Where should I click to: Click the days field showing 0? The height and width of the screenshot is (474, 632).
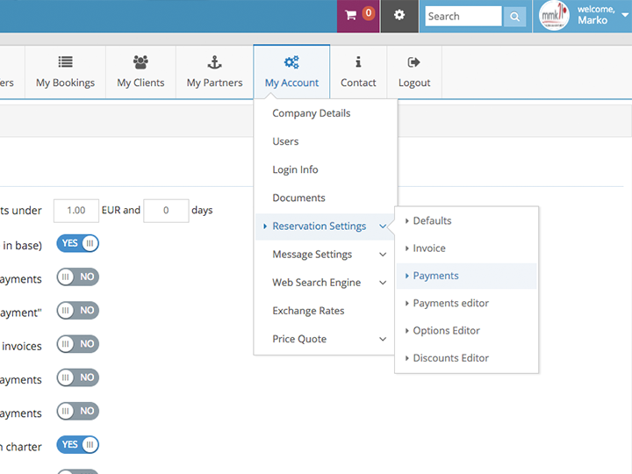166,211
